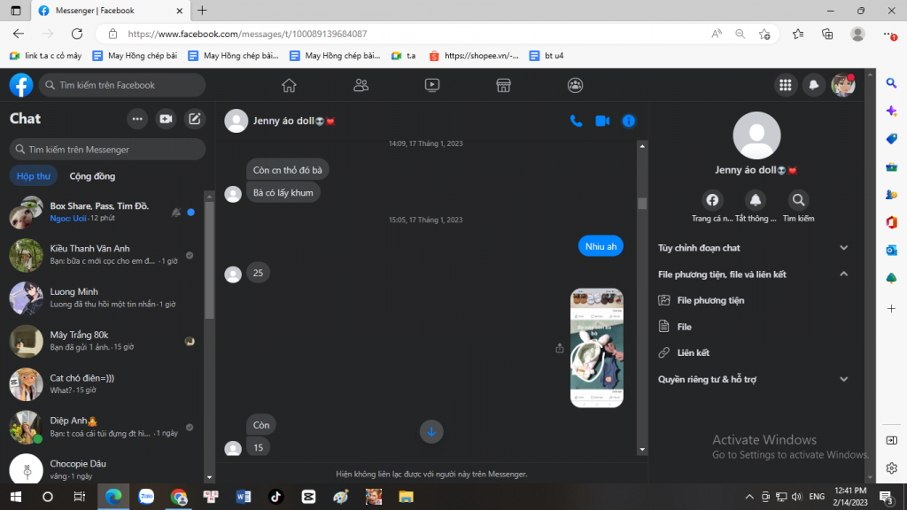Open Facebook Marketplace icon
The height and width of the screenshot is (510, 907).
[503, 85]
